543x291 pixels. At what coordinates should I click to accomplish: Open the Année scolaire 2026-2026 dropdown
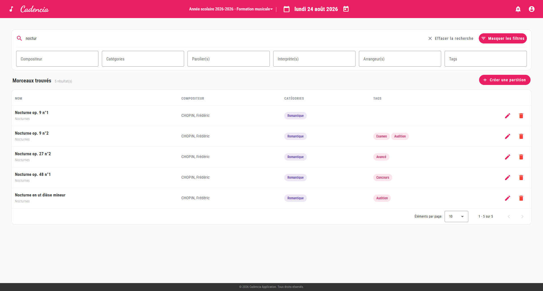pyautogui.click(x=231, y=9)
